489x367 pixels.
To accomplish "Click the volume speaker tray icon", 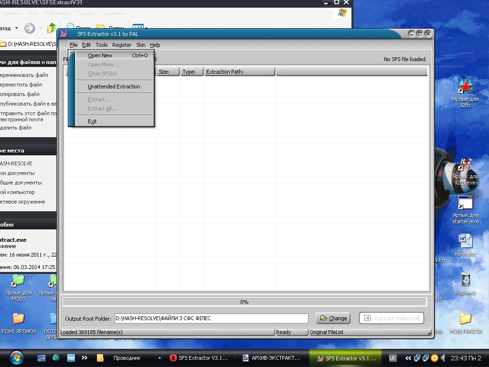I will (x=443, y=358).
